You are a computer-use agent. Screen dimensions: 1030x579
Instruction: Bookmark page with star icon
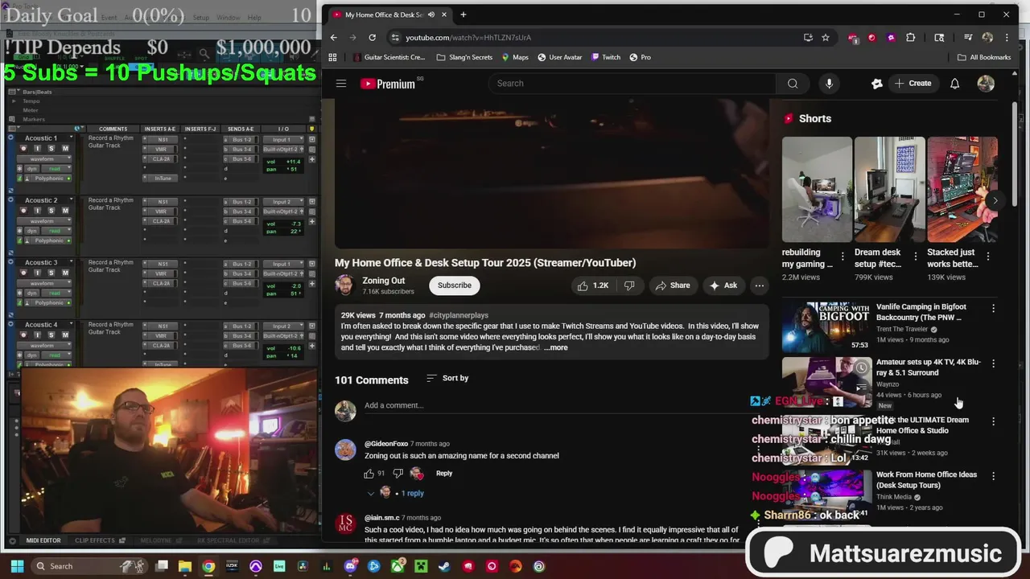[x=826, y=38]
